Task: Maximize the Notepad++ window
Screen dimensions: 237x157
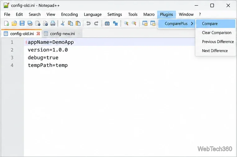Action: click(x=212, y=6)
